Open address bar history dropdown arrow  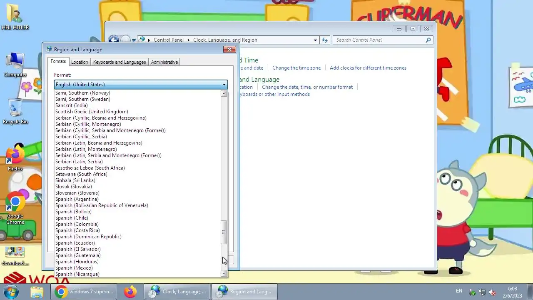point(315,40)
